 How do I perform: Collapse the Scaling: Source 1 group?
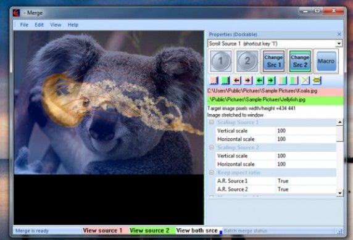pos(212,122)
